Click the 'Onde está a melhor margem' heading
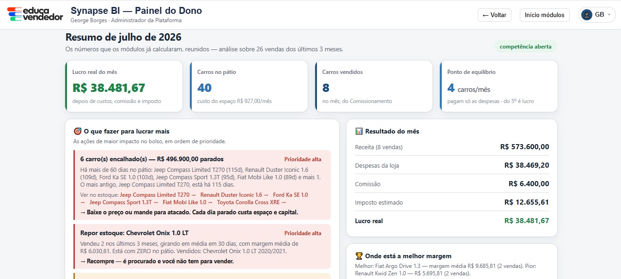 click(x=408, y=256)
